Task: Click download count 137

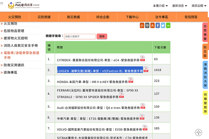Action: coord(157,94)
